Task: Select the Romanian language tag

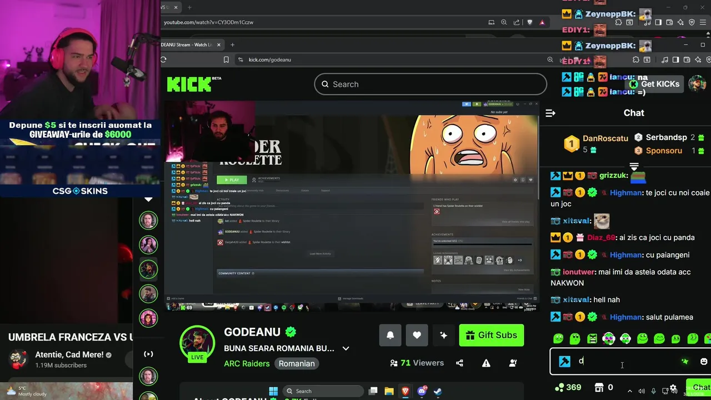Action: [297, 363]
